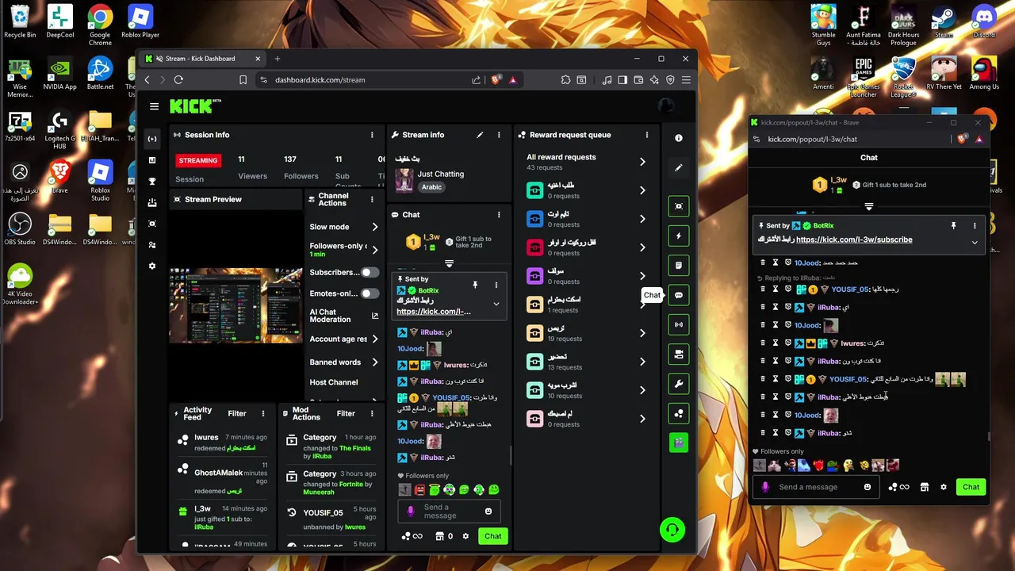Image resolution: width=1015 pixels, height=571 pixels.
Task: Send message with popout Chat button
Action: [971, 487]
